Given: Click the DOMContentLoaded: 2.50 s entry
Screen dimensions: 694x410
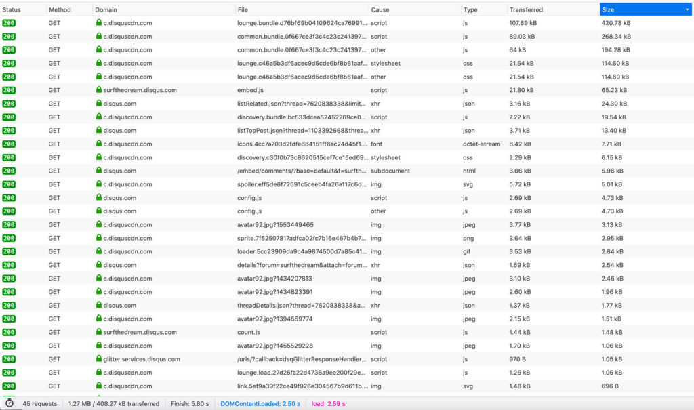Looking at the screenshot, I should [x=260, y=404].
